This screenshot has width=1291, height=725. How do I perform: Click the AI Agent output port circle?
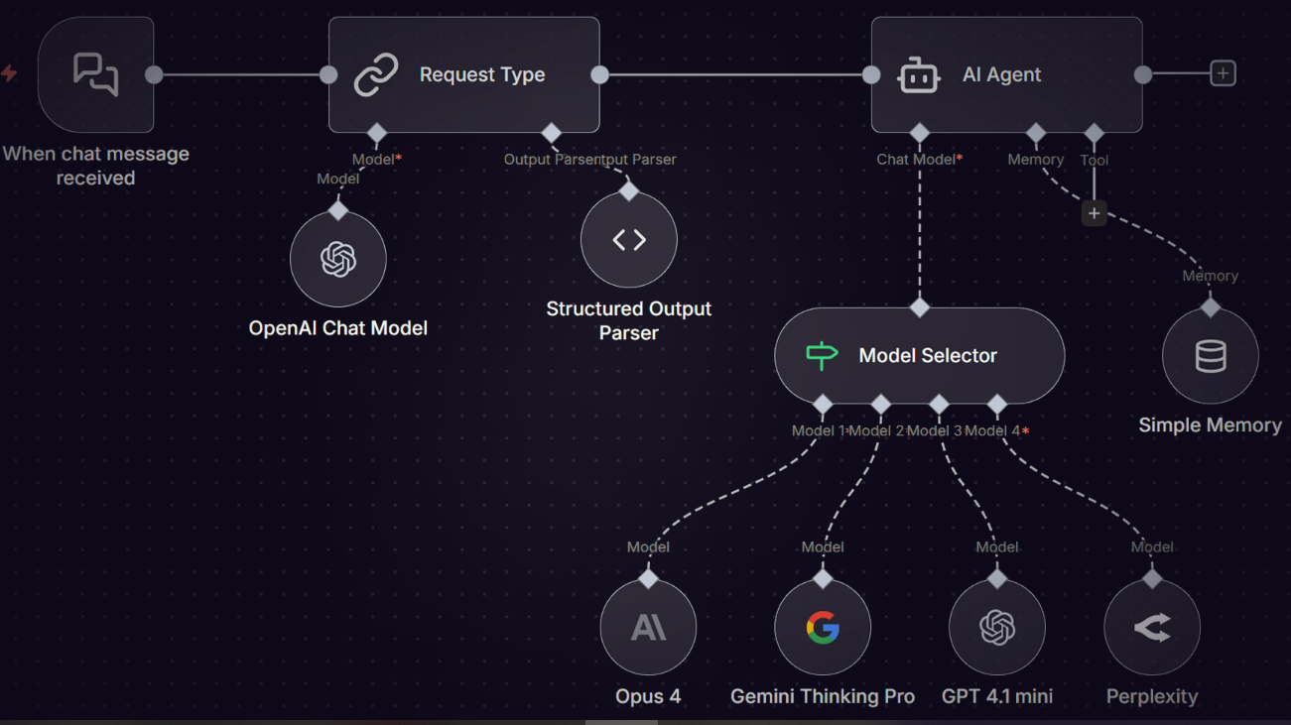pos(1143,74)
